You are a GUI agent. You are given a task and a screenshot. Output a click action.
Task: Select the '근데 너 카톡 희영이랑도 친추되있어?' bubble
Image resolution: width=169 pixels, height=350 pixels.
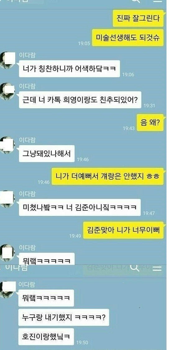80,100
